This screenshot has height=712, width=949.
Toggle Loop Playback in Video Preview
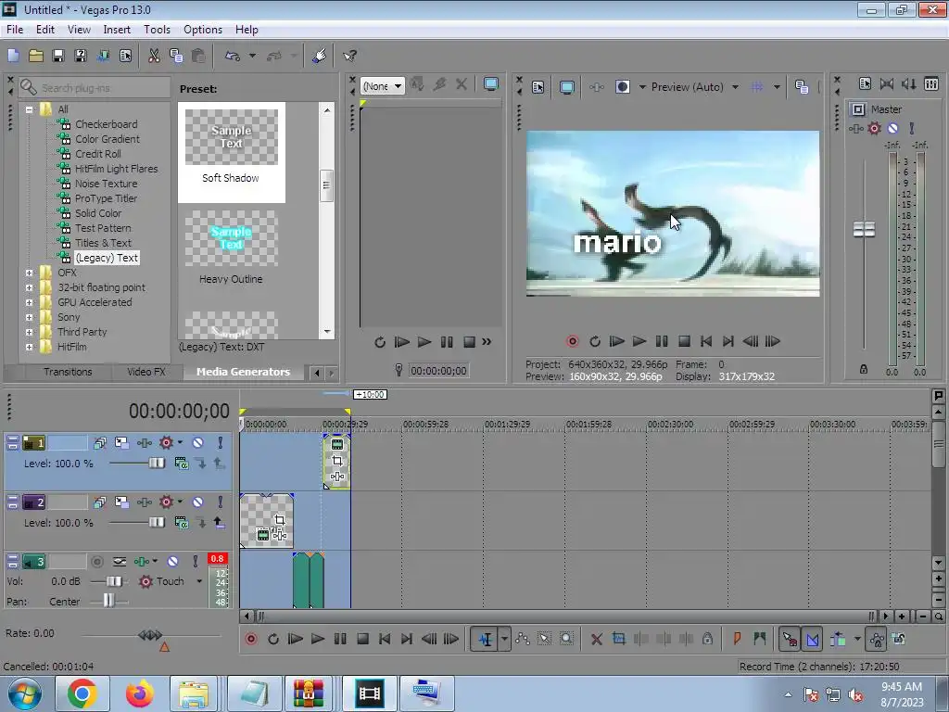[x=594, y=341]
